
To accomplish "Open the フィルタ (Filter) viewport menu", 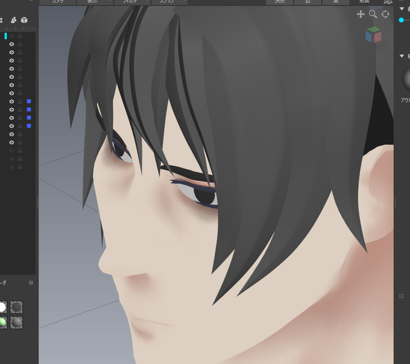I will click(x=132, y=2).
